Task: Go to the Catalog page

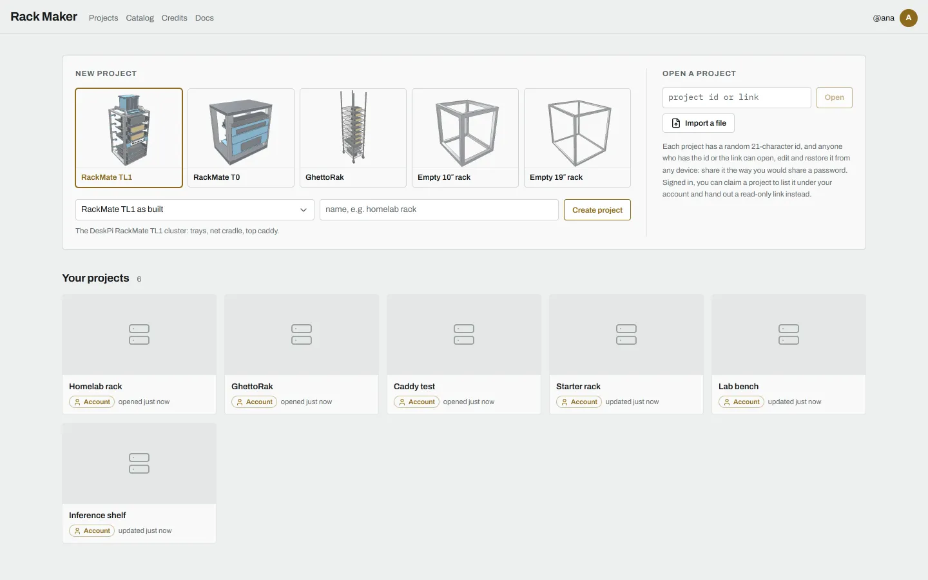Action: (140, 18)
